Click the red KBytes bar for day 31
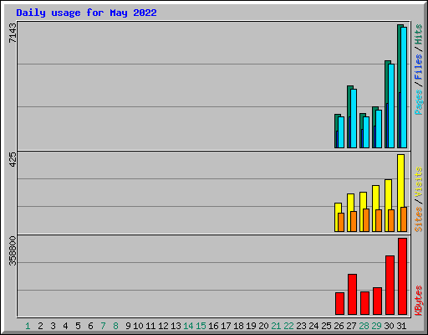428x335 pixels. (402, 276)
